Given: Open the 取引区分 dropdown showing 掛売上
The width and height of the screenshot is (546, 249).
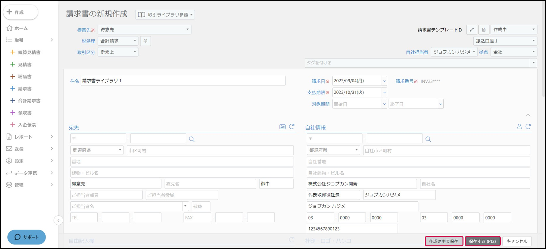Looking at the screenshot, I should pyautogui.click(x=118, y=52).
